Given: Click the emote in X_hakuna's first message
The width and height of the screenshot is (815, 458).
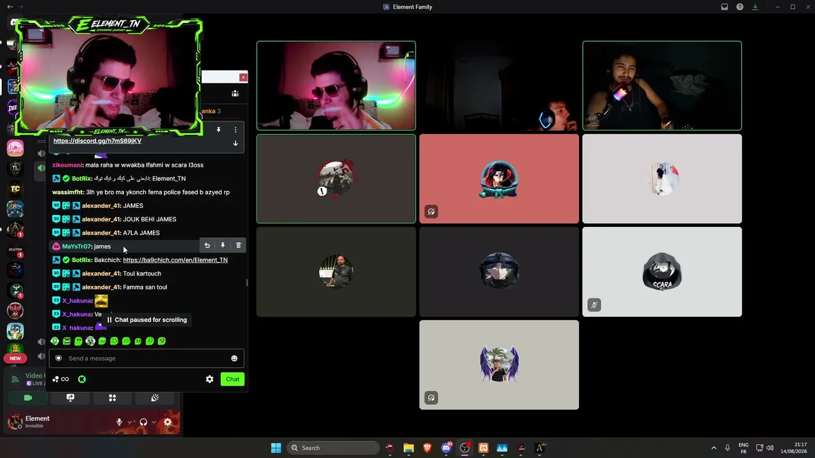Looking at the screenshot, I should [x=101, y=301].
